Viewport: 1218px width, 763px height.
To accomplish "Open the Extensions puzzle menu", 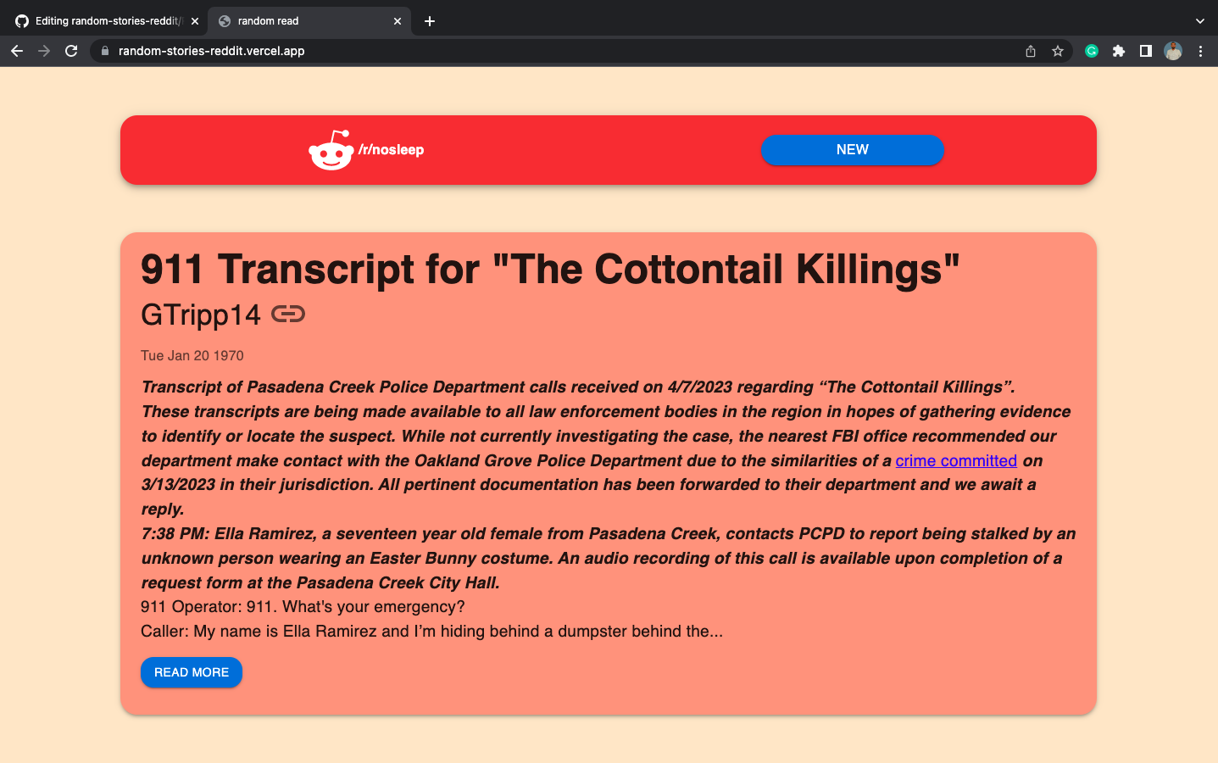I will [1119, 51].
